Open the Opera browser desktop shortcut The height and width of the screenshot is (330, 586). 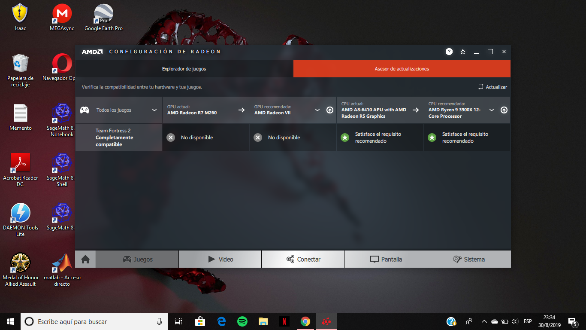pos(59,67)
